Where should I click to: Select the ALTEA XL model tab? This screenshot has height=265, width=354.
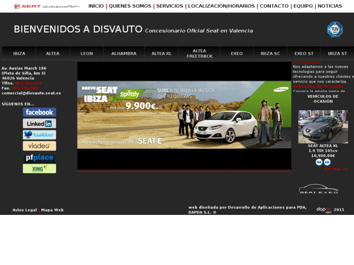(162, 53)
